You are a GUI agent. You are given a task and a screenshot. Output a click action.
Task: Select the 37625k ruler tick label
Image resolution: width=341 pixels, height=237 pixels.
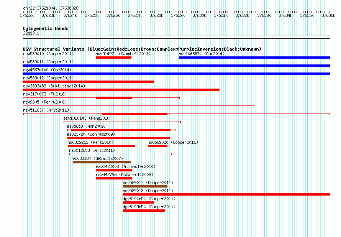pyautogui.click(x=92, y=15)
